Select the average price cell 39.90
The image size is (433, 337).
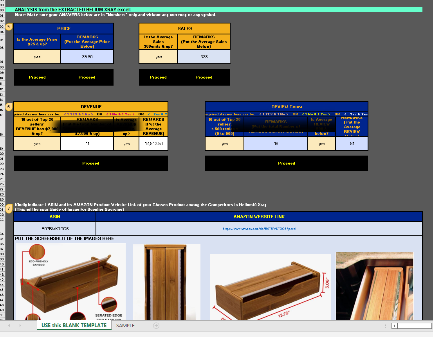87,57
